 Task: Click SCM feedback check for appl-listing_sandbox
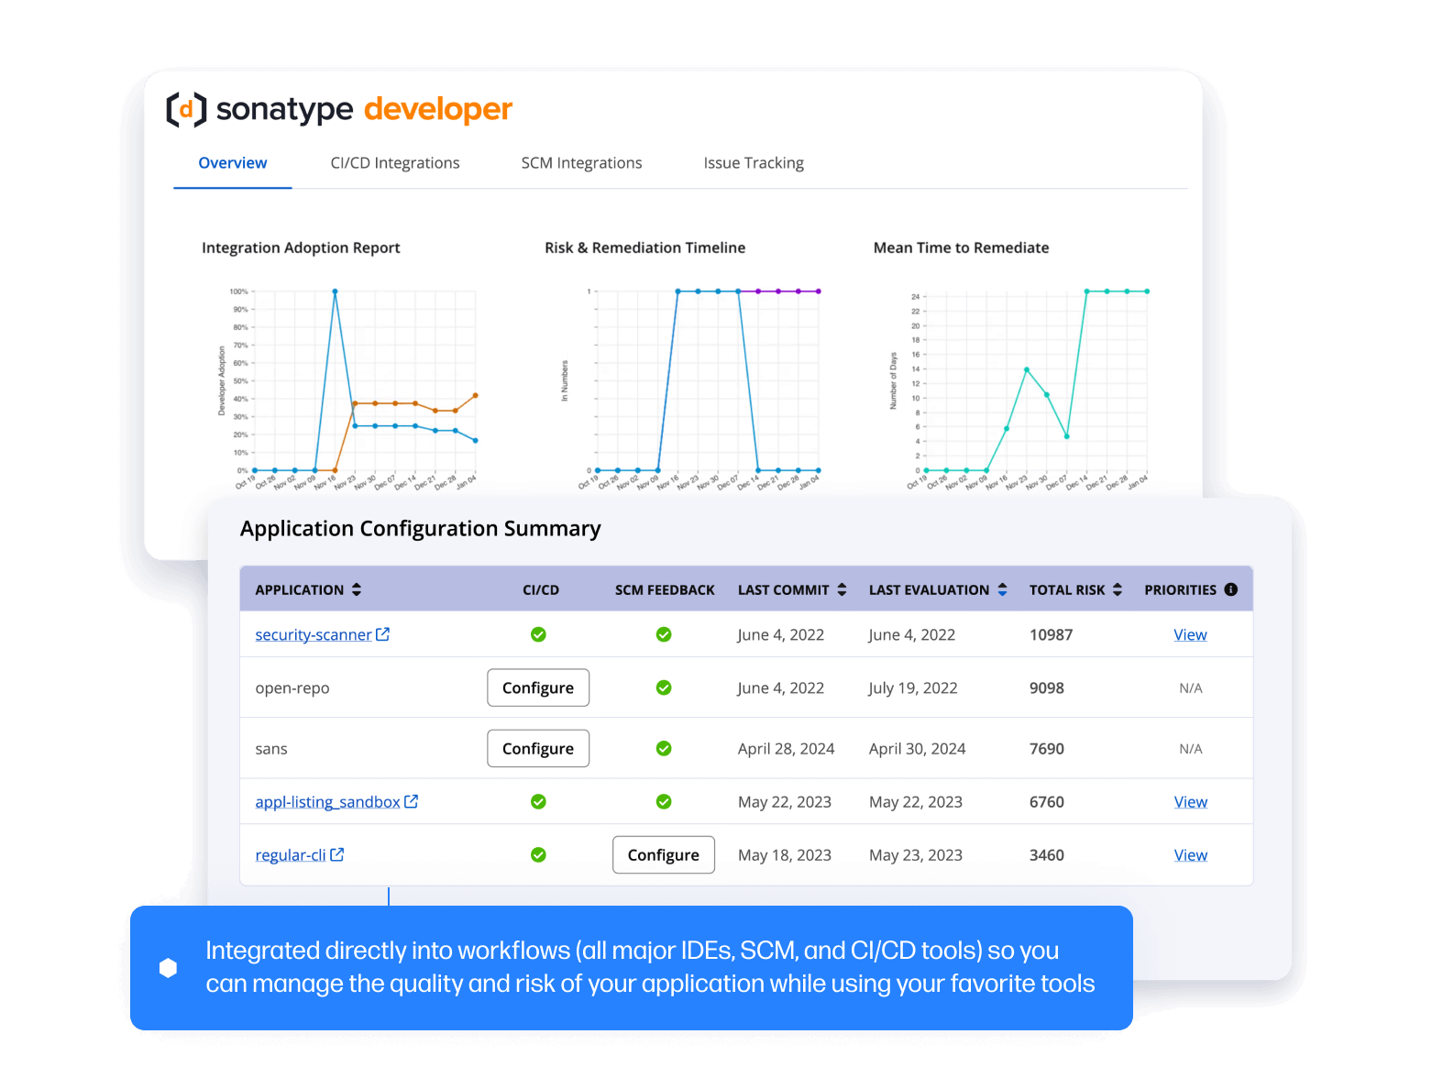[x=664, y=801]
